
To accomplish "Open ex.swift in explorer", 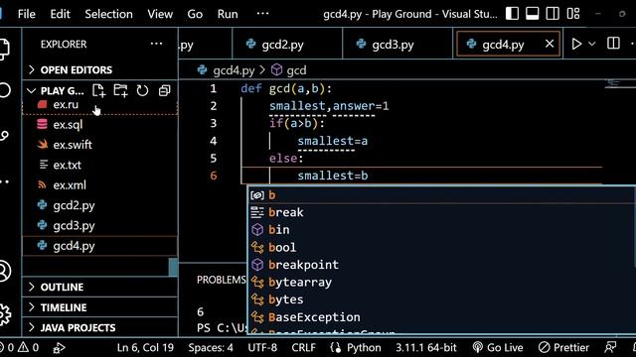I will [x=100, y=145].
